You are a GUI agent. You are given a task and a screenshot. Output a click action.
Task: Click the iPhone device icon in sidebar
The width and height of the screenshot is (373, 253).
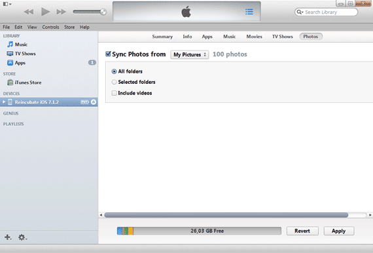(10, 102)
